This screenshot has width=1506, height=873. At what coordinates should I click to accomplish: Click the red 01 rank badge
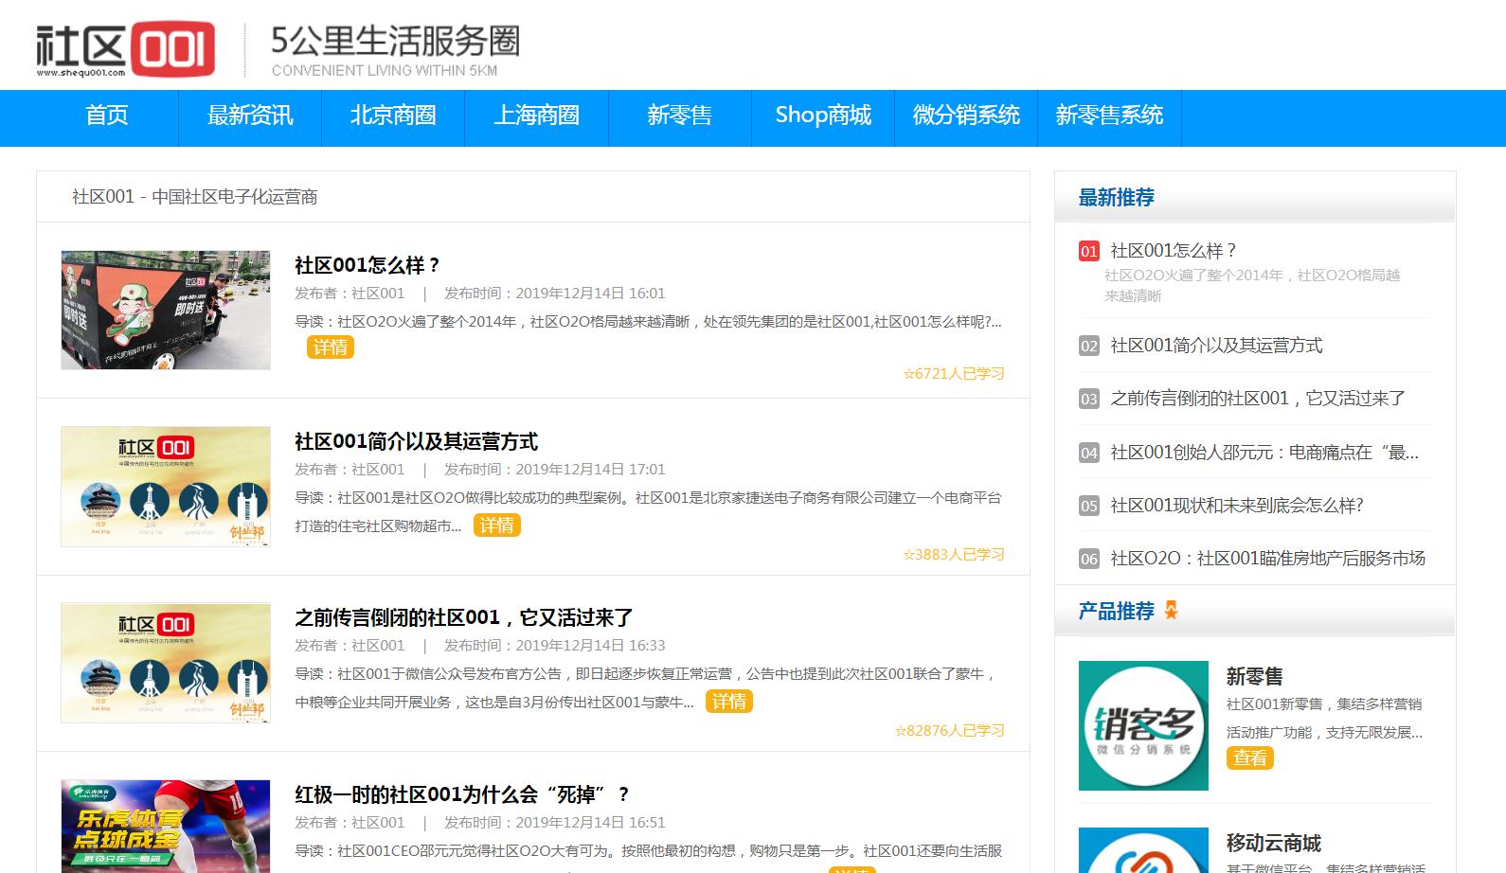click(1088, 251)
